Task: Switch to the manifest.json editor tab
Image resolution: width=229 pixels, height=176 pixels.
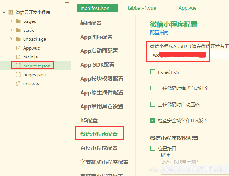Action: [x=98, y=8]
